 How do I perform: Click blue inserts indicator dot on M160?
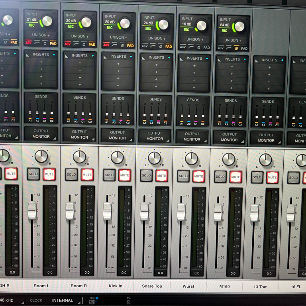pos(245,59)
